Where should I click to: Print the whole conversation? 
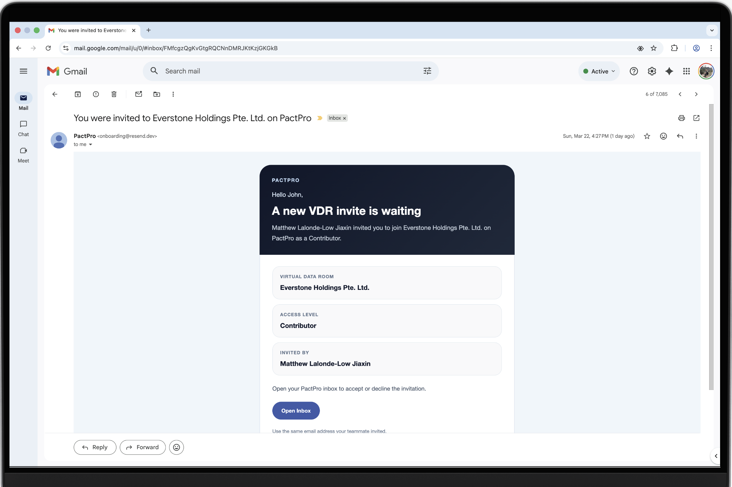[681, 118]
